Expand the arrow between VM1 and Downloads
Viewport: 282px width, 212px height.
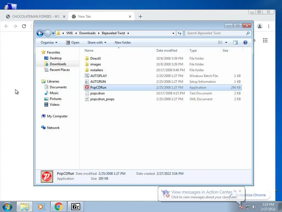pyautogui.click(x=76, y=33)
